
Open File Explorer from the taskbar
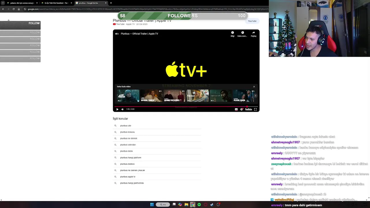click(x=186, y=205)
